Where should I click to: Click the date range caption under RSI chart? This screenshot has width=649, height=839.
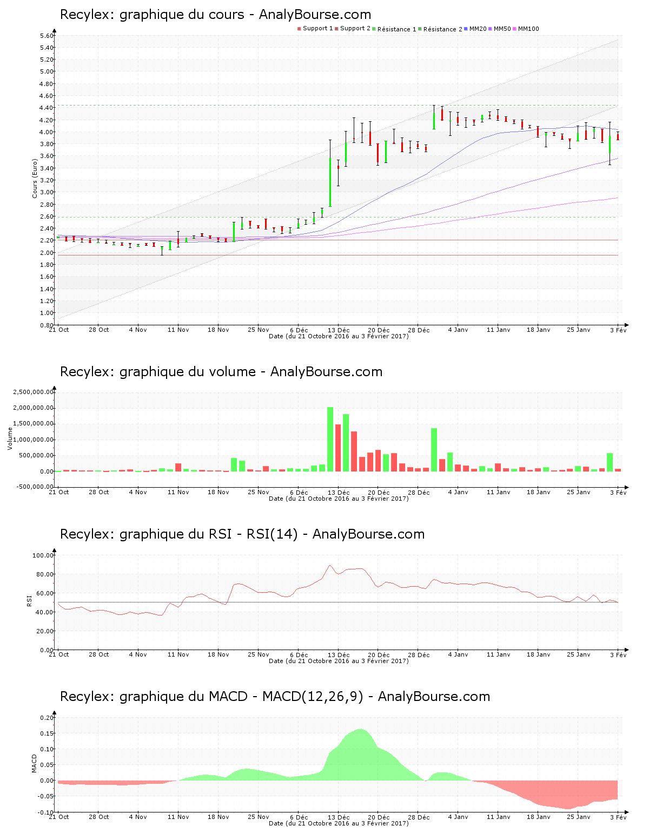pyautogui.click(x=339, y=661)
